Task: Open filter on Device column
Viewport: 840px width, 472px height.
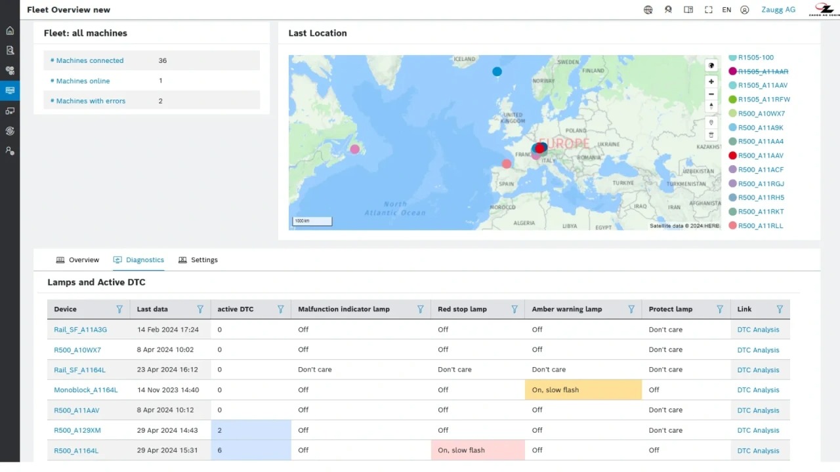Action: pyautogui.click(x=119, y=309)
